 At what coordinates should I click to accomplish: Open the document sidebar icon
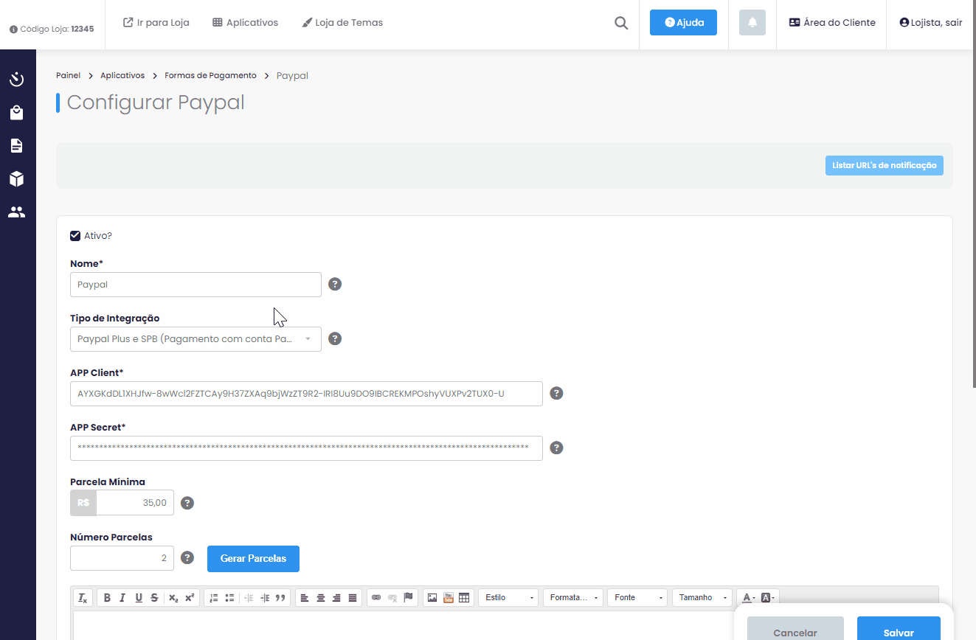click(16, 146)
